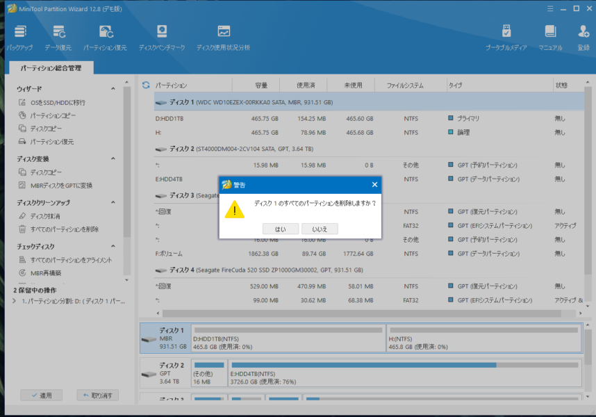Click E:HDD4TB partition usage bar
Screen dimensions: 596x417
(x=405, y=365)
